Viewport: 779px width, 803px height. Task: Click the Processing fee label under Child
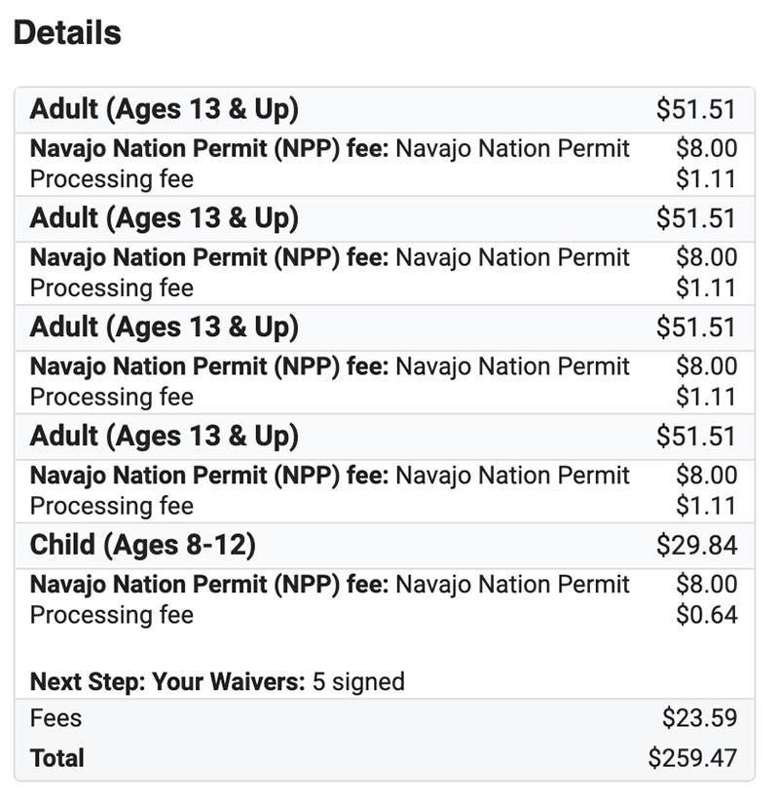[112, 615]
